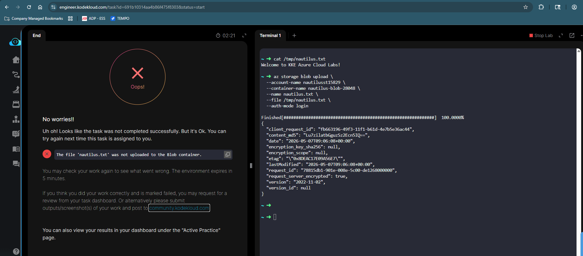Open the chat bubbles community icon
The height and width of the screenshot is (256, 583).
pyautogui.click(x=16, y=164)
